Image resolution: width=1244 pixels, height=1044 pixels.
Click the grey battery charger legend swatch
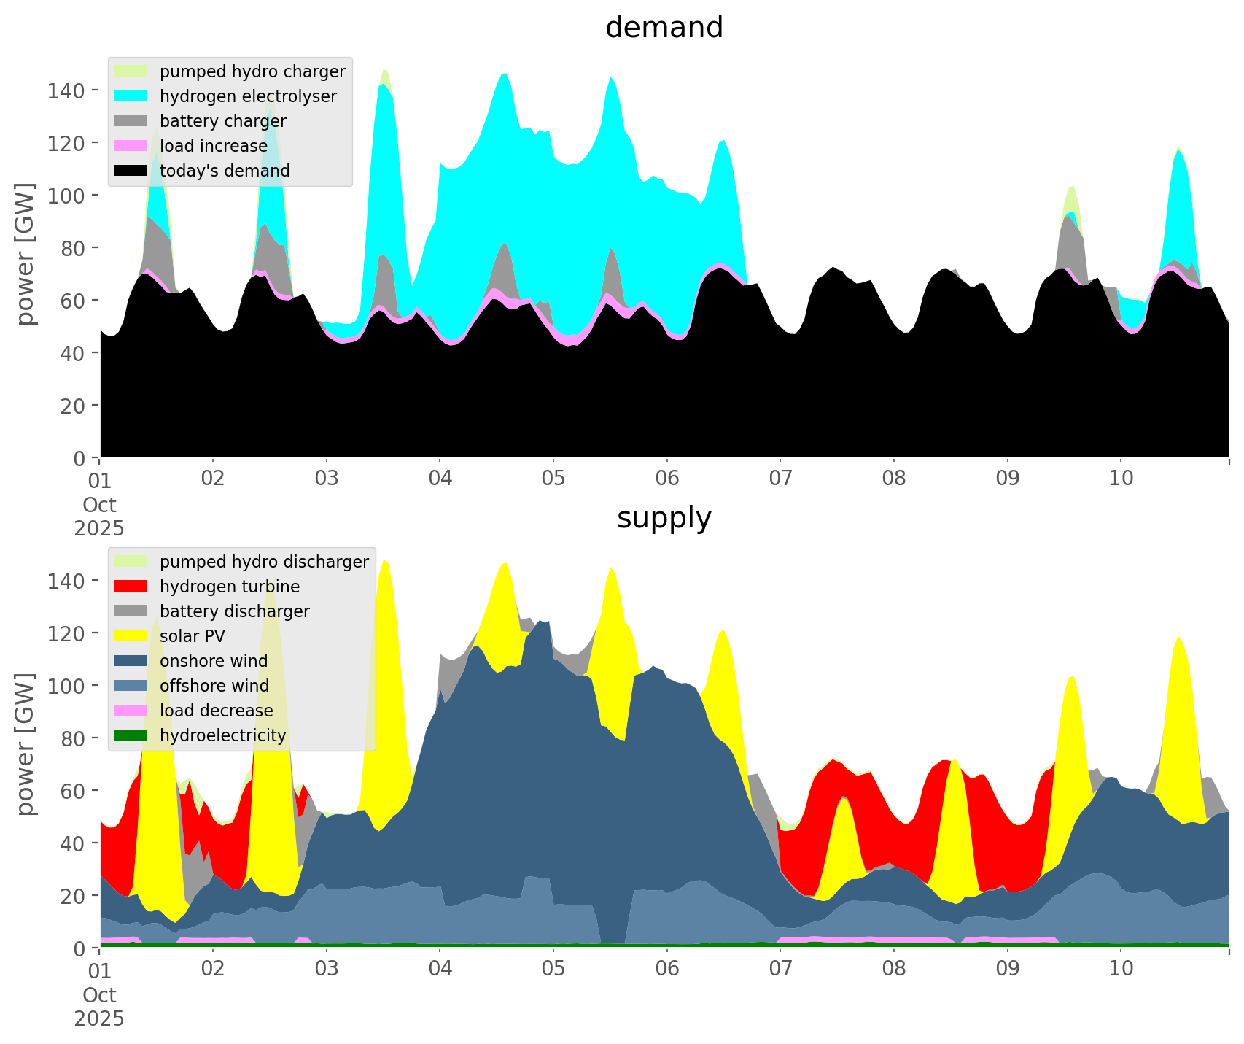pyautogui.click(x=131, y=121)
